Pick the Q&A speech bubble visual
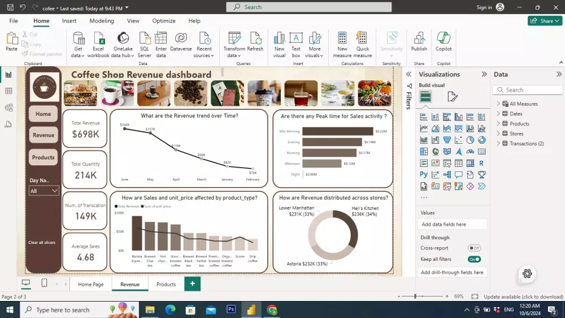The image size is (565, 318). coord(458,175)
